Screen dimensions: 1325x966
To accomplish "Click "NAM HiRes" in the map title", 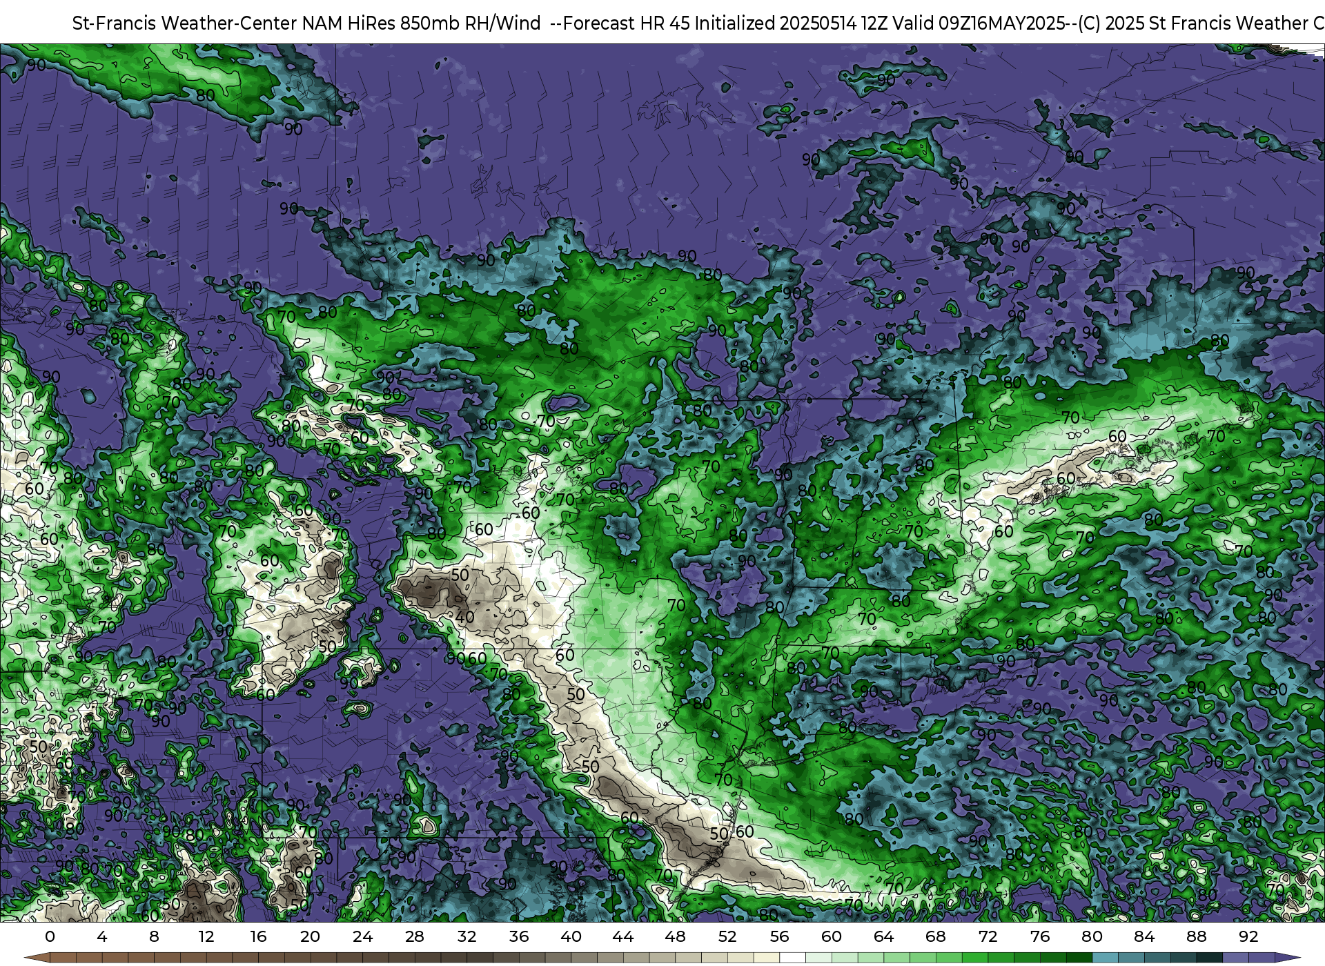I will pos(349,23).
